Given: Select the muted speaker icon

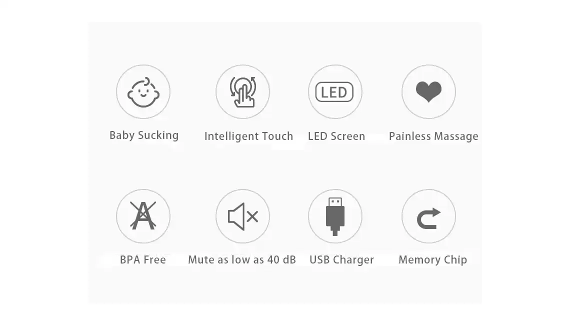Looking at the screenshot, I should 243,216.
